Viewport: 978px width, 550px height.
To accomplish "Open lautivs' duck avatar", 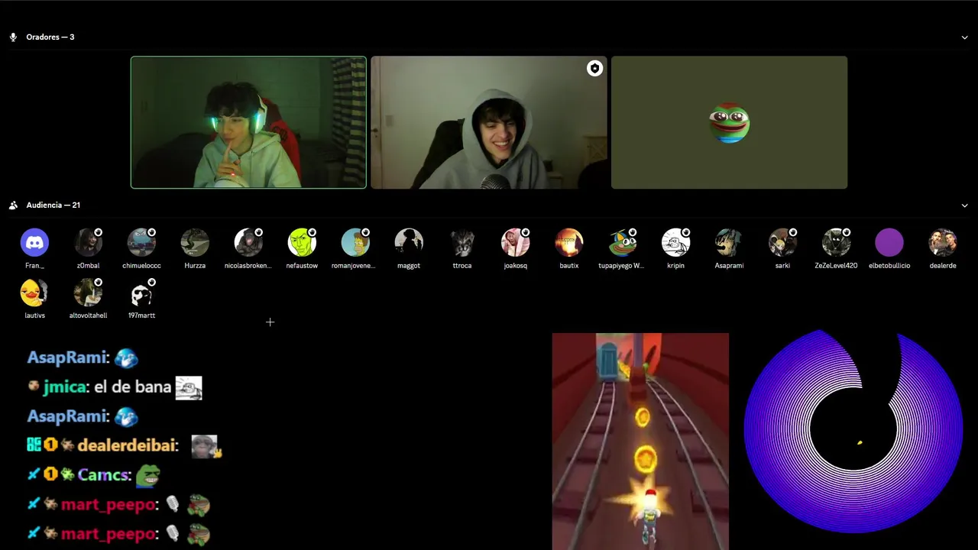I will pyautogui.click(x=34, y=292).
